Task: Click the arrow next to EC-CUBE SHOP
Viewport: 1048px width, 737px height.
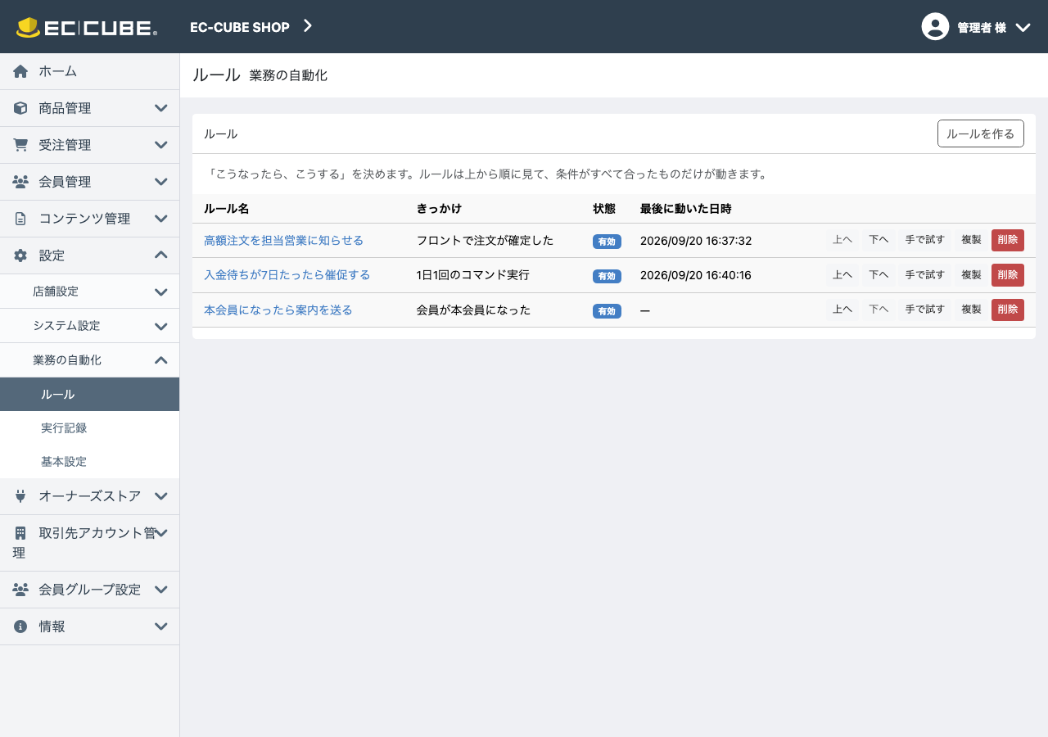Action: (x=308, y=26)
